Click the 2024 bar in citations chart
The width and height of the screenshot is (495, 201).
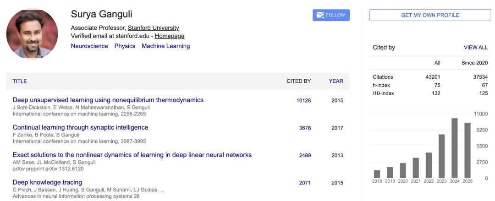coord(455,148)
